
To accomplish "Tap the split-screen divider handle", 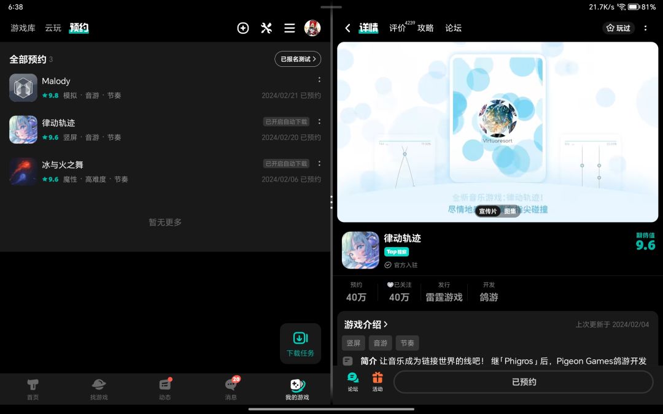I will pos(331,202).
